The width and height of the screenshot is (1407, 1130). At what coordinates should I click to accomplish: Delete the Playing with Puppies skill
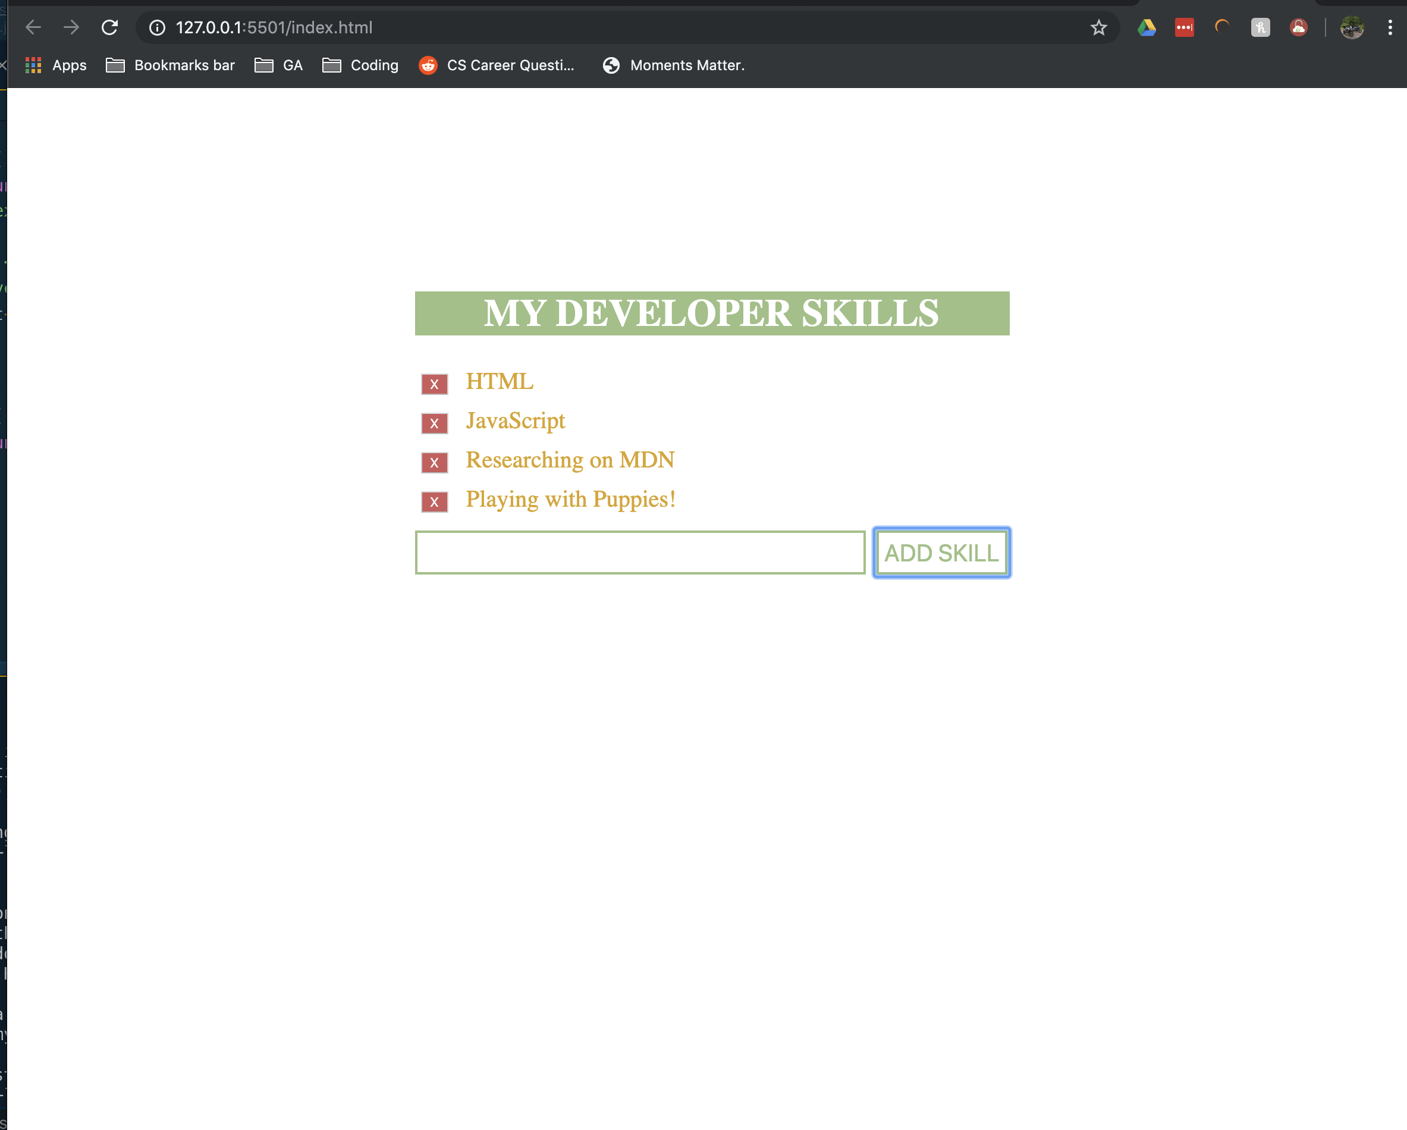click(434, 502)
